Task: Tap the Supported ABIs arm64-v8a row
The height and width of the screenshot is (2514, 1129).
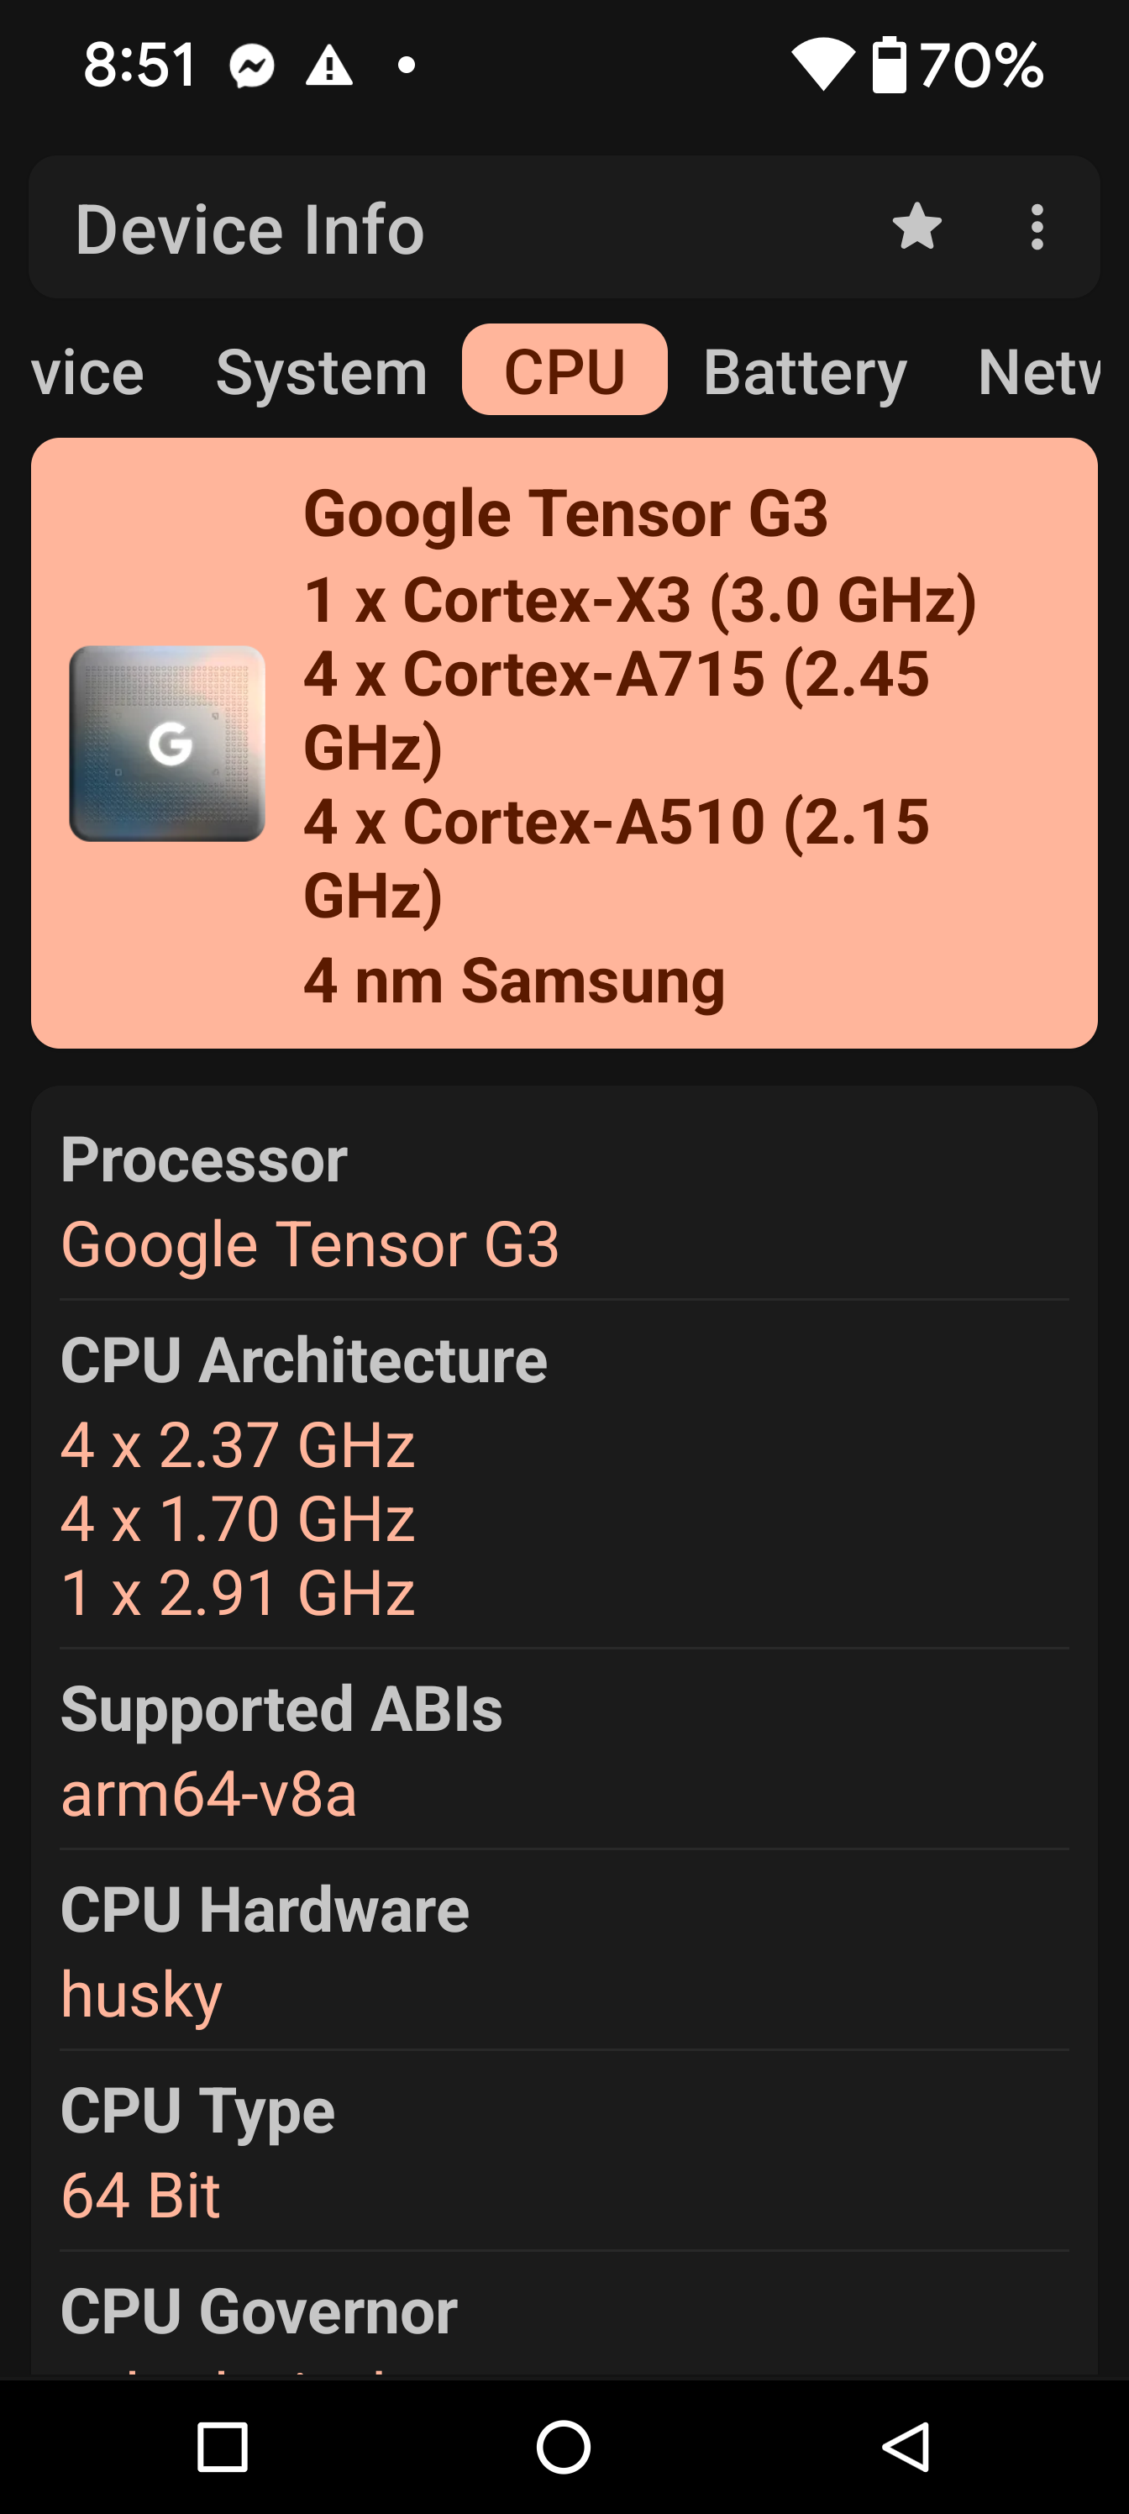Action: 564,1750
